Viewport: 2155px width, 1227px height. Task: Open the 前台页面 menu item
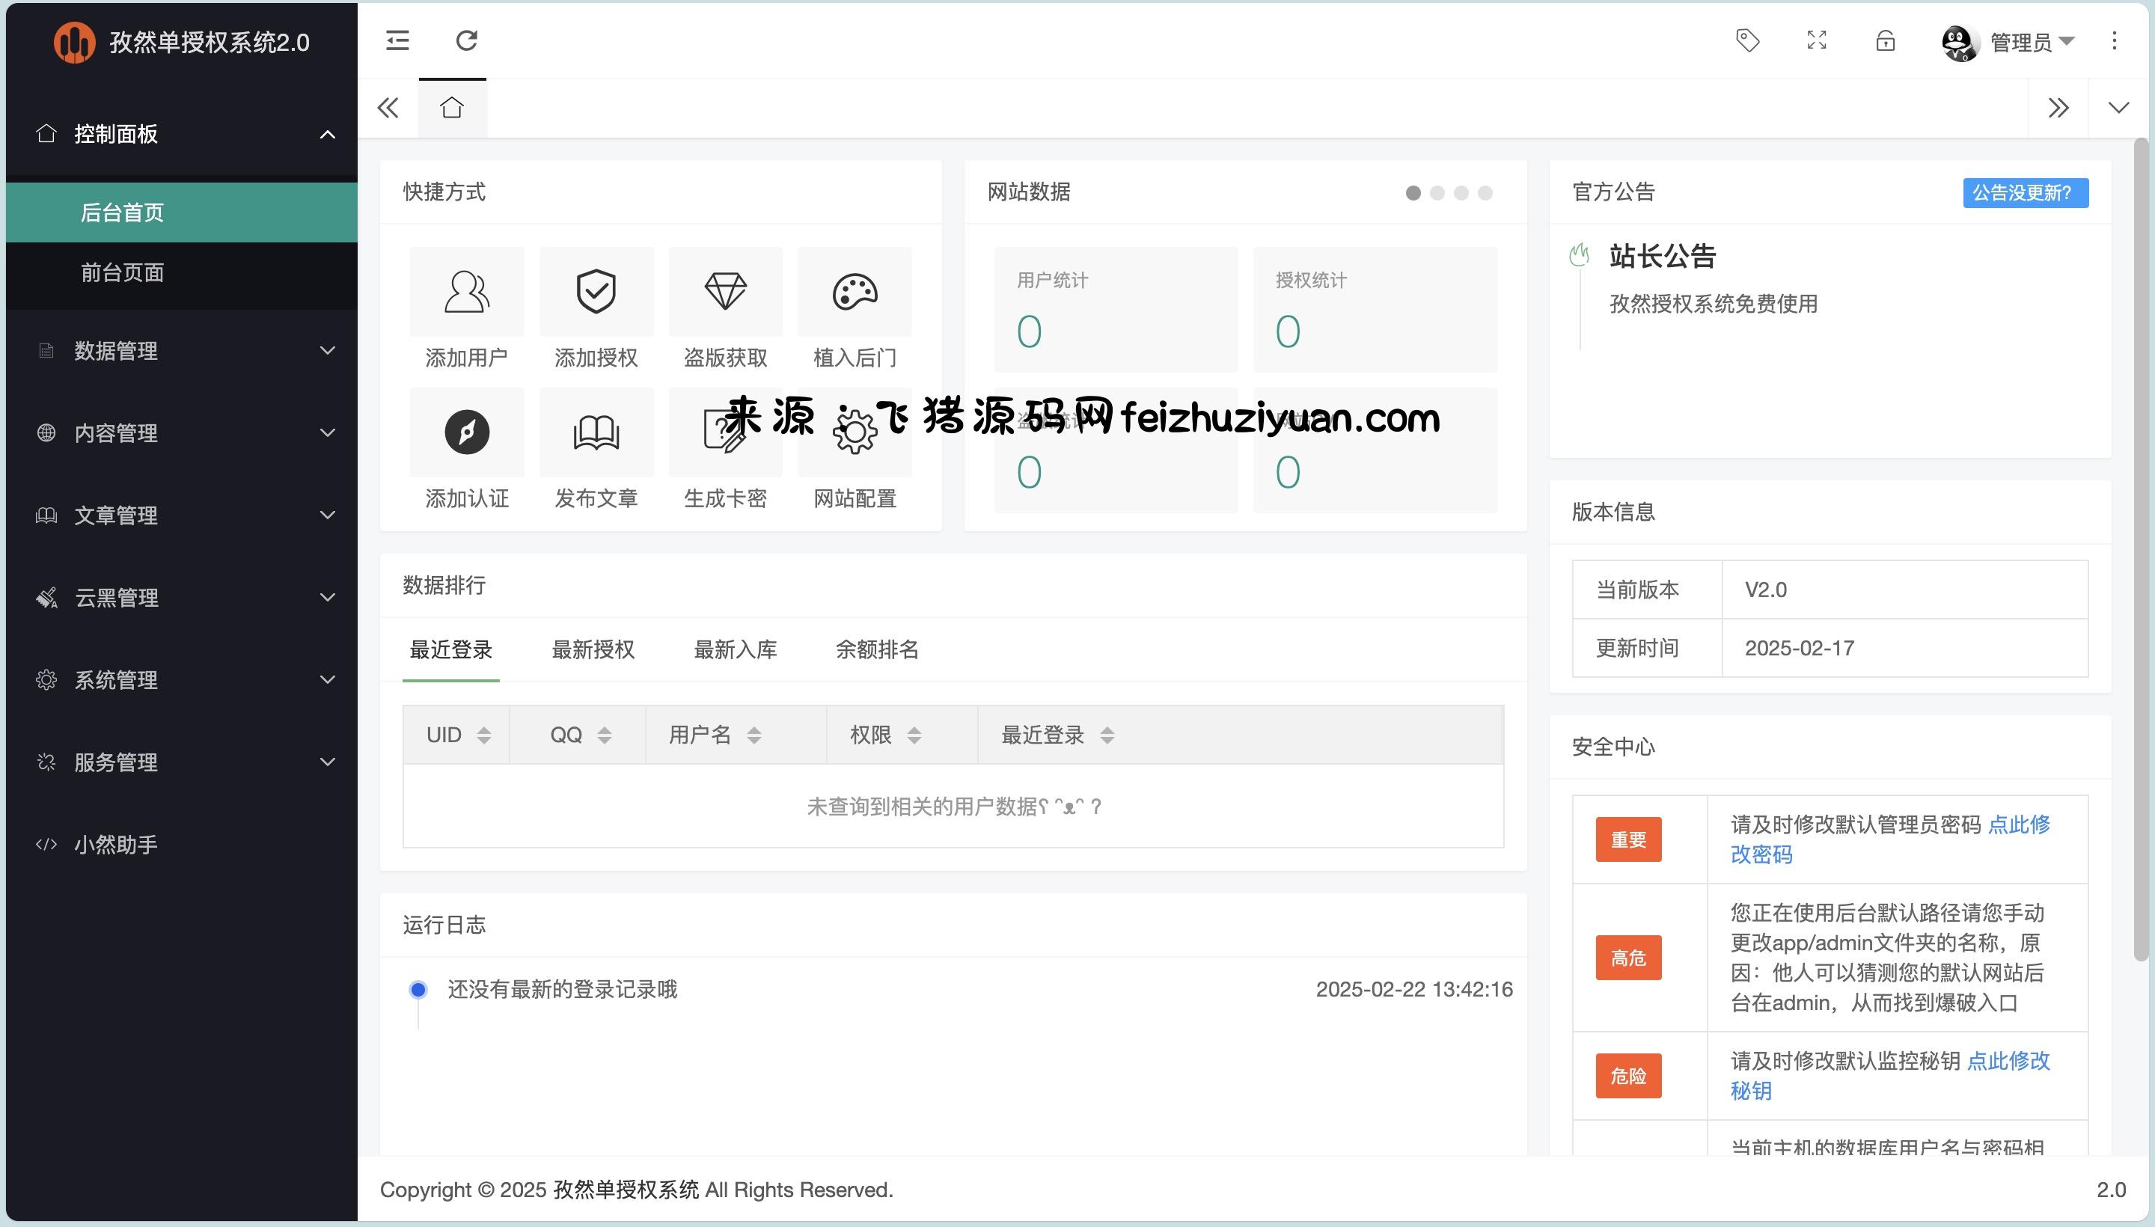(122, 272)
